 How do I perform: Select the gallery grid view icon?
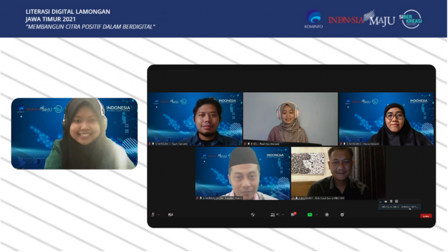[x=396, y=201]
